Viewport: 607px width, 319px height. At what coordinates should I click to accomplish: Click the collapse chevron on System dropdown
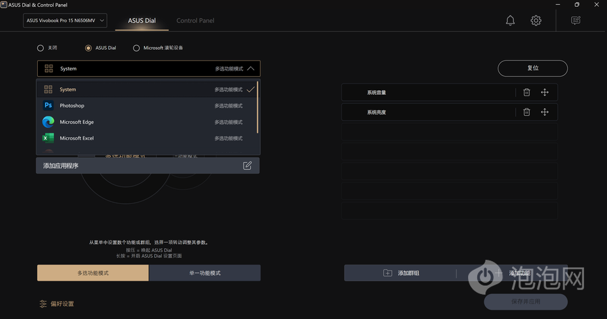coord(251,69)
